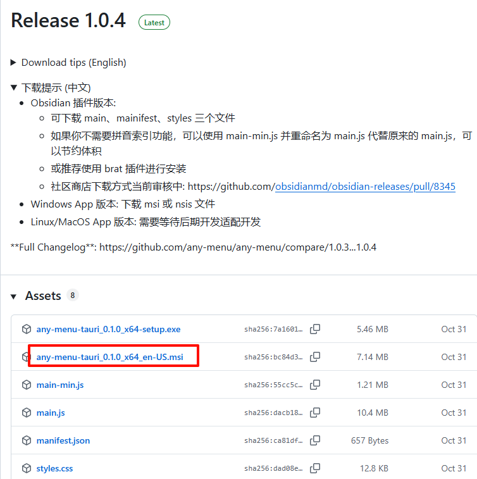Download the main.js asset file

pyautogui.click(x=51, y=413)
